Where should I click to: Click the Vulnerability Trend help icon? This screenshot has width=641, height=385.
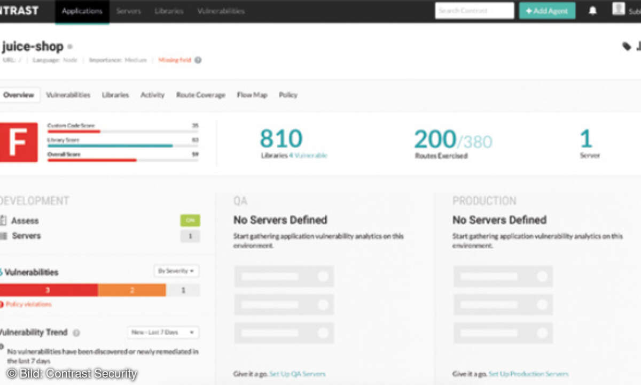[x=76, y=333]
